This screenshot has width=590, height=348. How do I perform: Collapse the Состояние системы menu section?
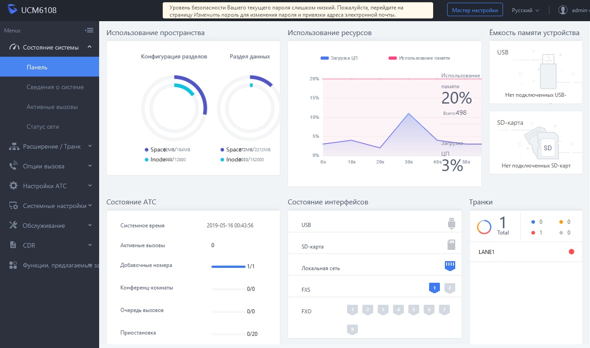[50, 47]
